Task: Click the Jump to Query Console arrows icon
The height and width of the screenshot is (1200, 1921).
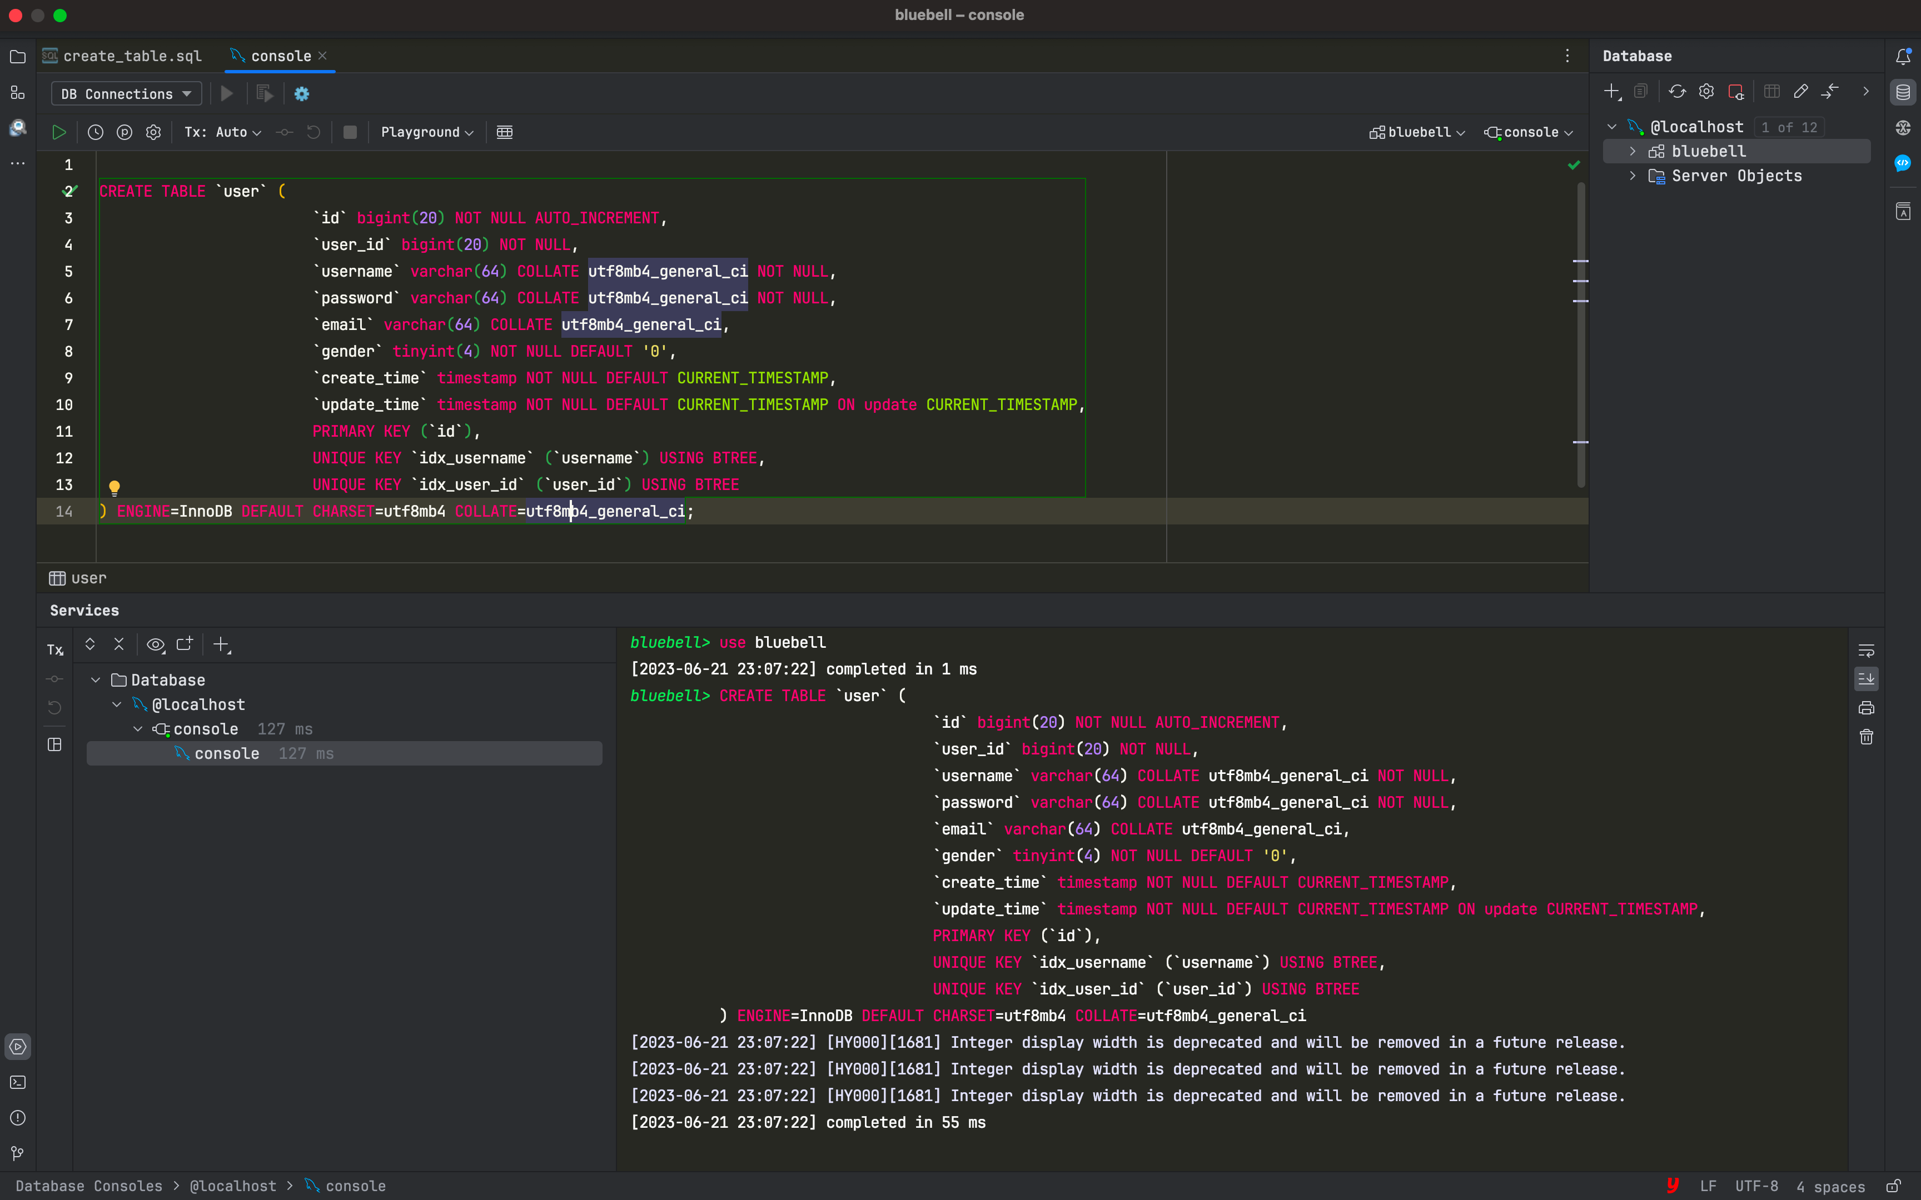Action: coord(1830,92)
